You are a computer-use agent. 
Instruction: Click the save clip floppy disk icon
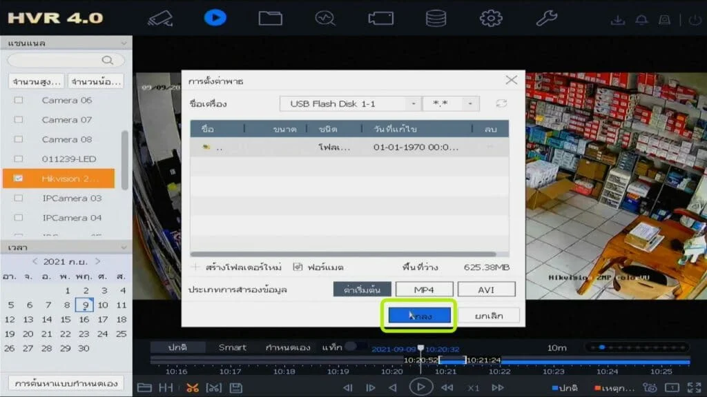click(236, 387)
